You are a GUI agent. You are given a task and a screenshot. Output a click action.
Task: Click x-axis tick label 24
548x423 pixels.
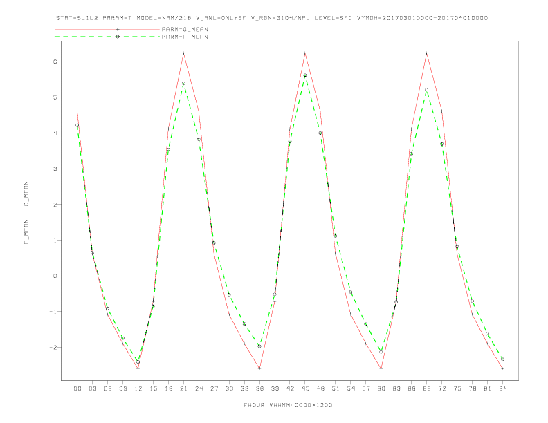tap(199, 388)
